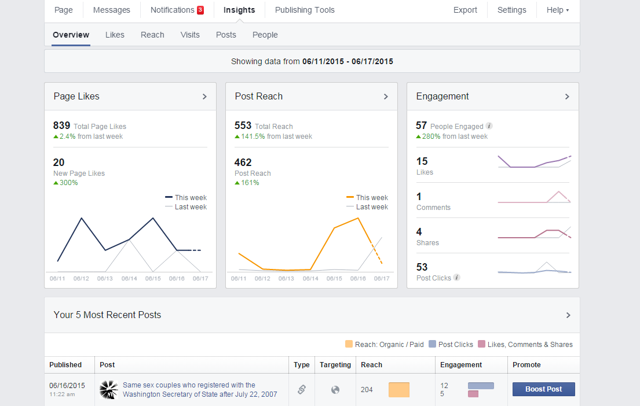Expand the Engagement panel arrow

click(567, 97)
